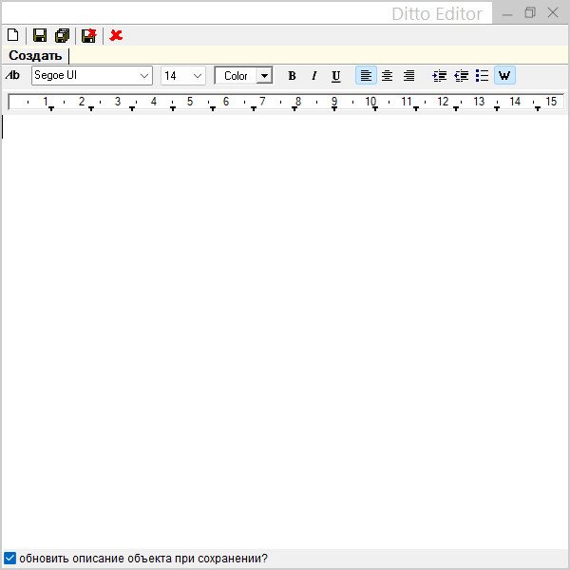This screenshot has height=570, width=570.
Task: Toggle italic formatting
Action: (313, 75)
